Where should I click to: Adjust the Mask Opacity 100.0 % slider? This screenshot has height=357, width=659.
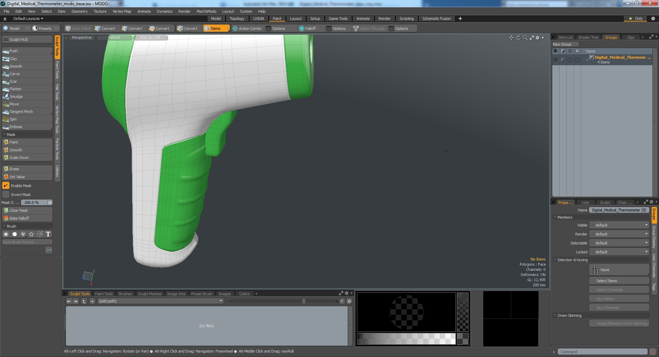[x=37, y=203]
